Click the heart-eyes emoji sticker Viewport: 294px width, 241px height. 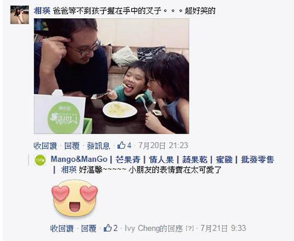(75, 199)
